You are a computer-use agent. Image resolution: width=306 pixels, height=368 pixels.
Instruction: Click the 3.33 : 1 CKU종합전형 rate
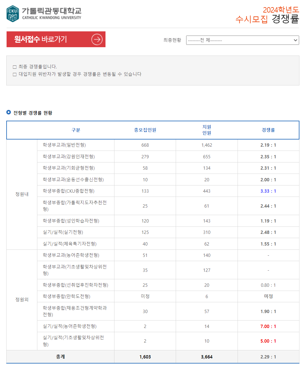(x=268, y=191)
